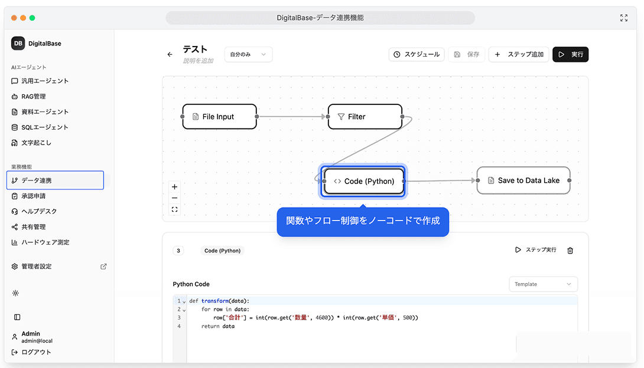644x368 pixels.
Task: Click the Filter funnel icon
Action: point(341,117)
